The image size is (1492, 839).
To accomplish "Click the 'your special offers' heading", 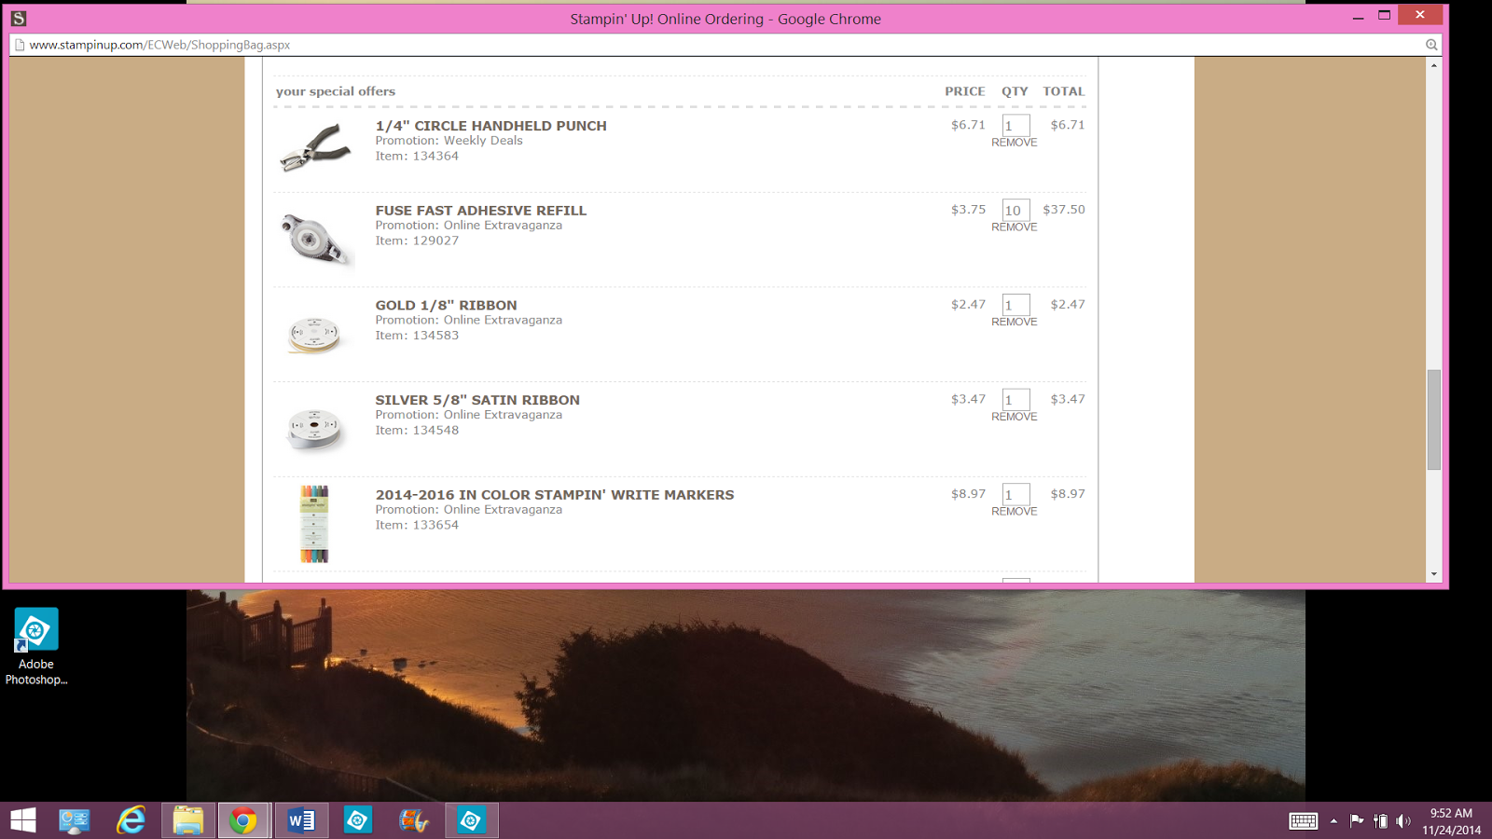I will 336,91.
